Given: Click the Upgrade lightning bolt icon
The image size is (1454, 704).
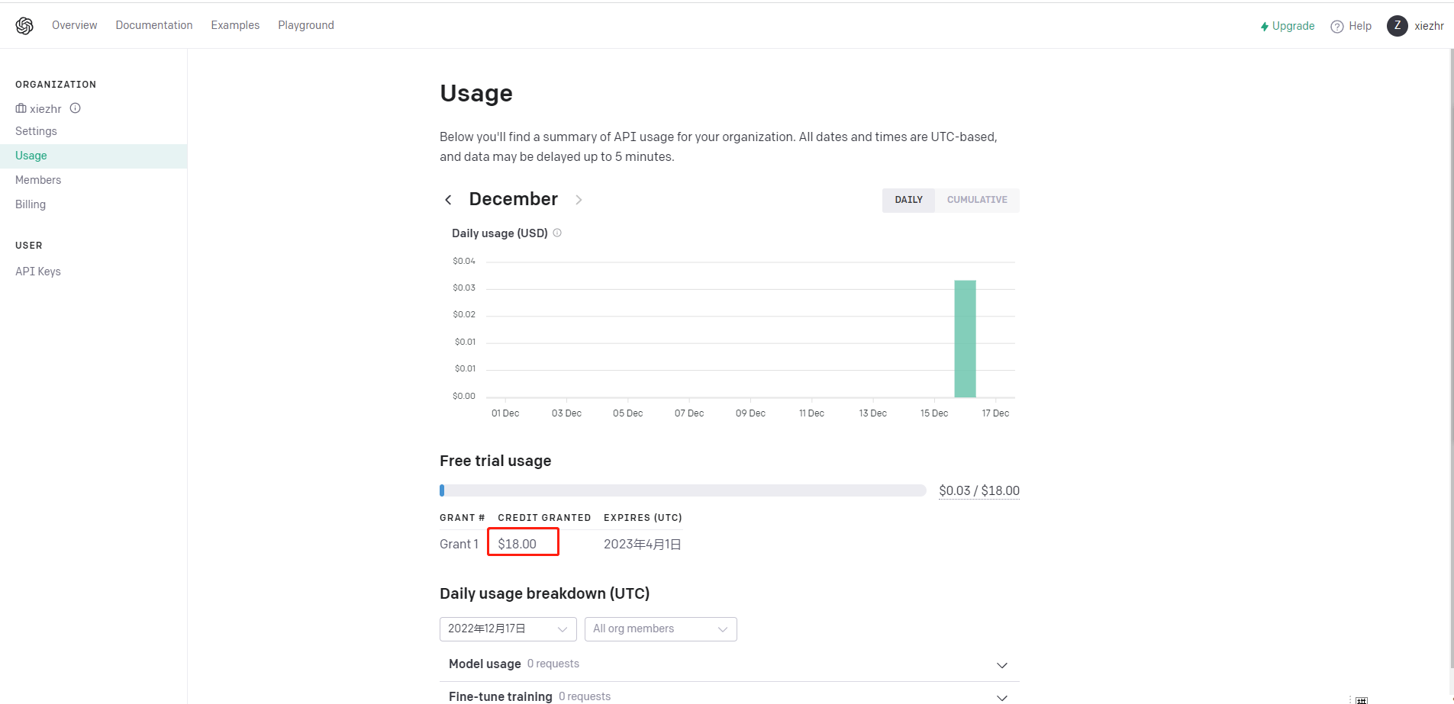Looking at the screenshot, I should (x=1265, y=27).
